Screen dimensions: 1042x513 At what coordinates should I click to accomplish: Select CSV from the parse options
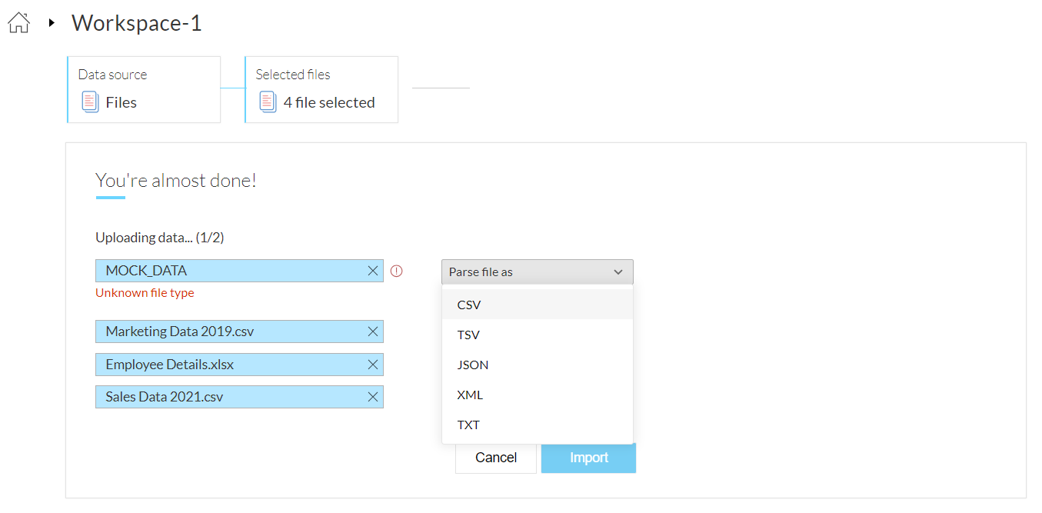(469, 305)
